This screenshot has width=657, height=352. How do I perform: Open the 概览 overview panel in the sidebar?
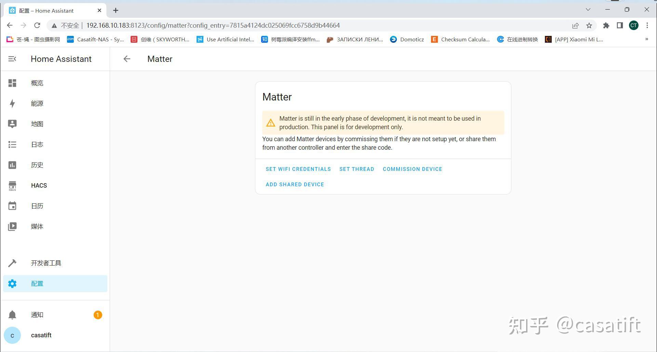click(12, 83)
